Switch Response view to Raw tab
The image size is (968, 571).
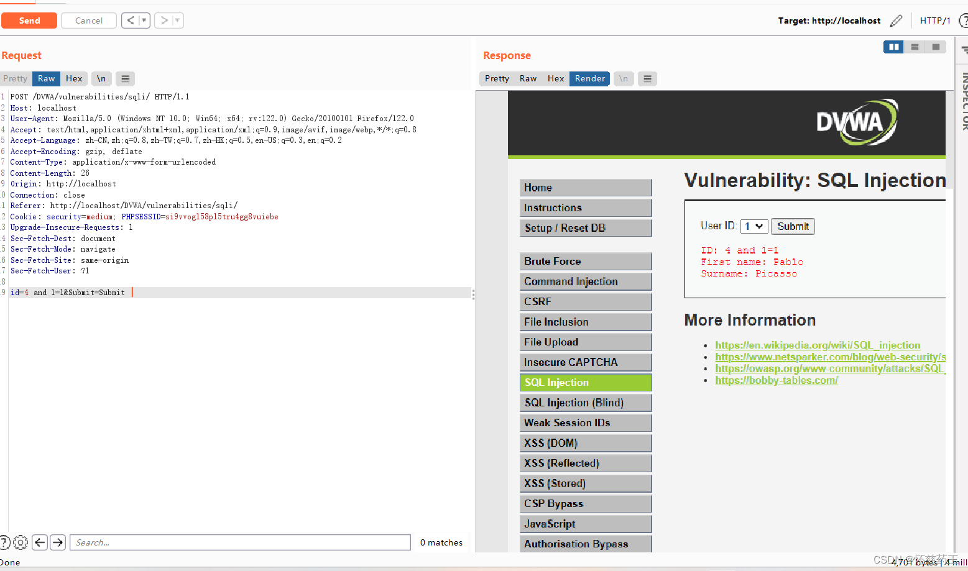pyautogui.click(x=528, y=78)
